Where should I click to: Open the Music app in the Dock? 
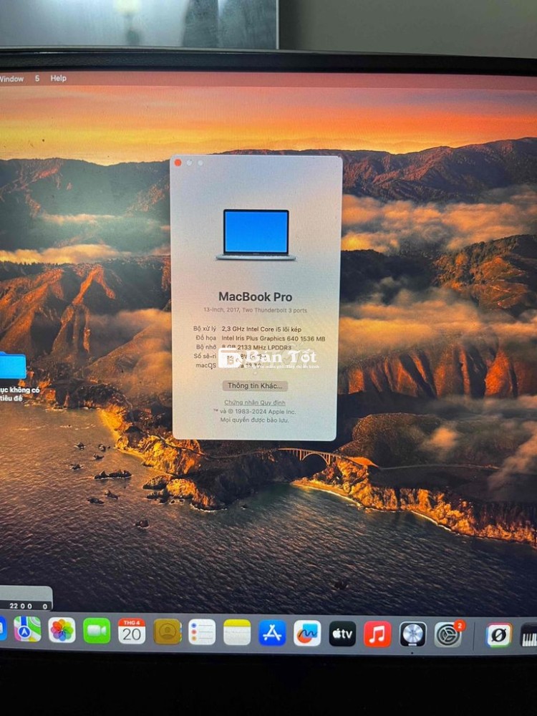click(377, 634)
